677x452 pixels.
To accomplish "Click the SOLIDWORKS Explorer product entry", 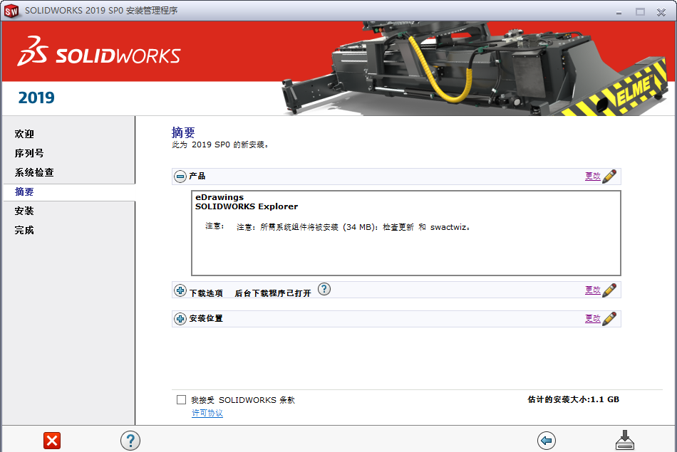I will pyautogui.click(x=247, y=206).
